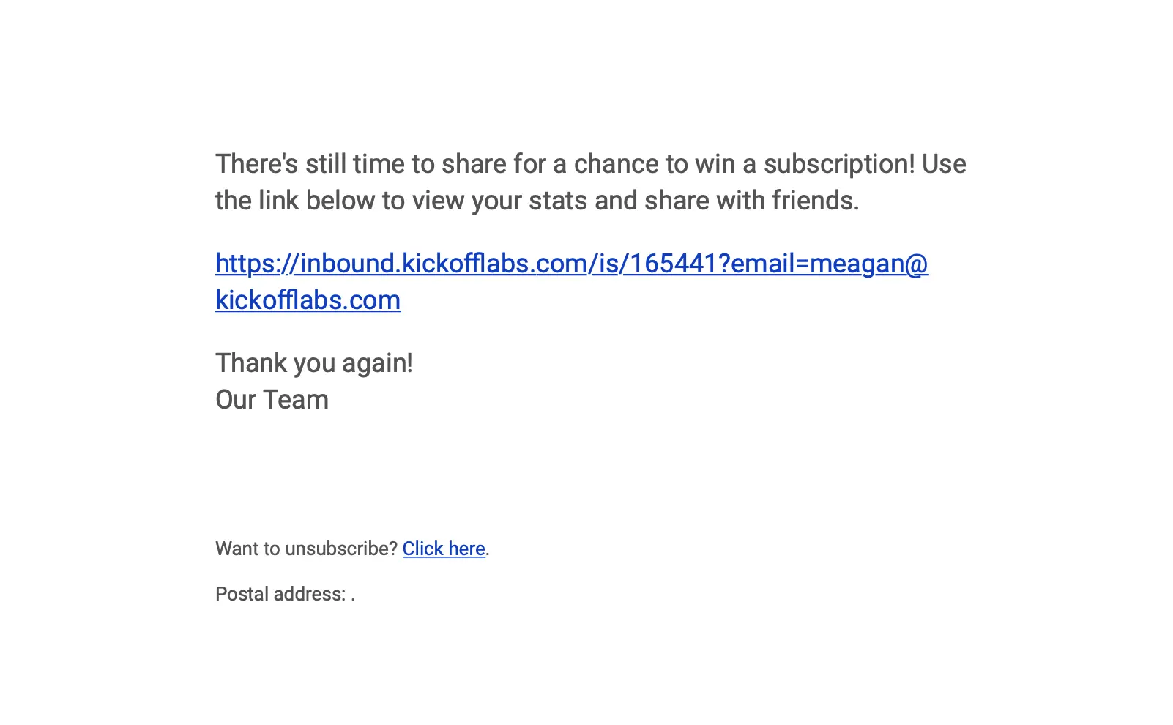Click the 'Postal address:' footer text
Image resolution: width=1173 pixels, height=725 pixels.
click(x=280, y=594)
